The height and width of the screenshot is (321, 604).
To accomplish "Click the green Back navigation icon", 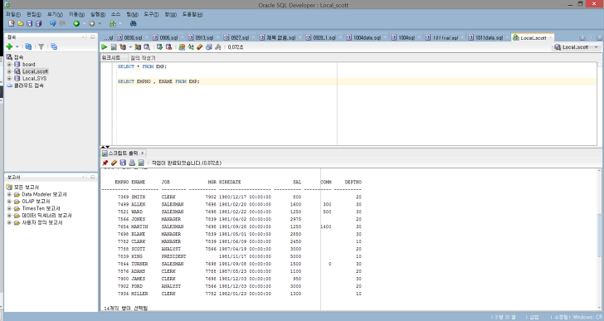I will coord(76,23).
